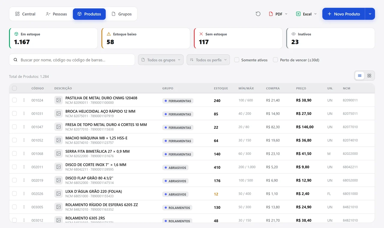Viewport: 384px width, 228px height.
Task: Open row menu for product 001024
Action: (x=24, y=100)
